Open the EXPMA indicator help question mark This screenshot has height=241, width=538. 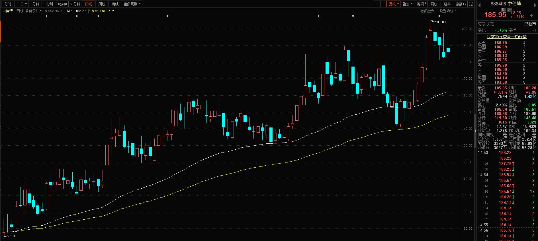[41, 11]
